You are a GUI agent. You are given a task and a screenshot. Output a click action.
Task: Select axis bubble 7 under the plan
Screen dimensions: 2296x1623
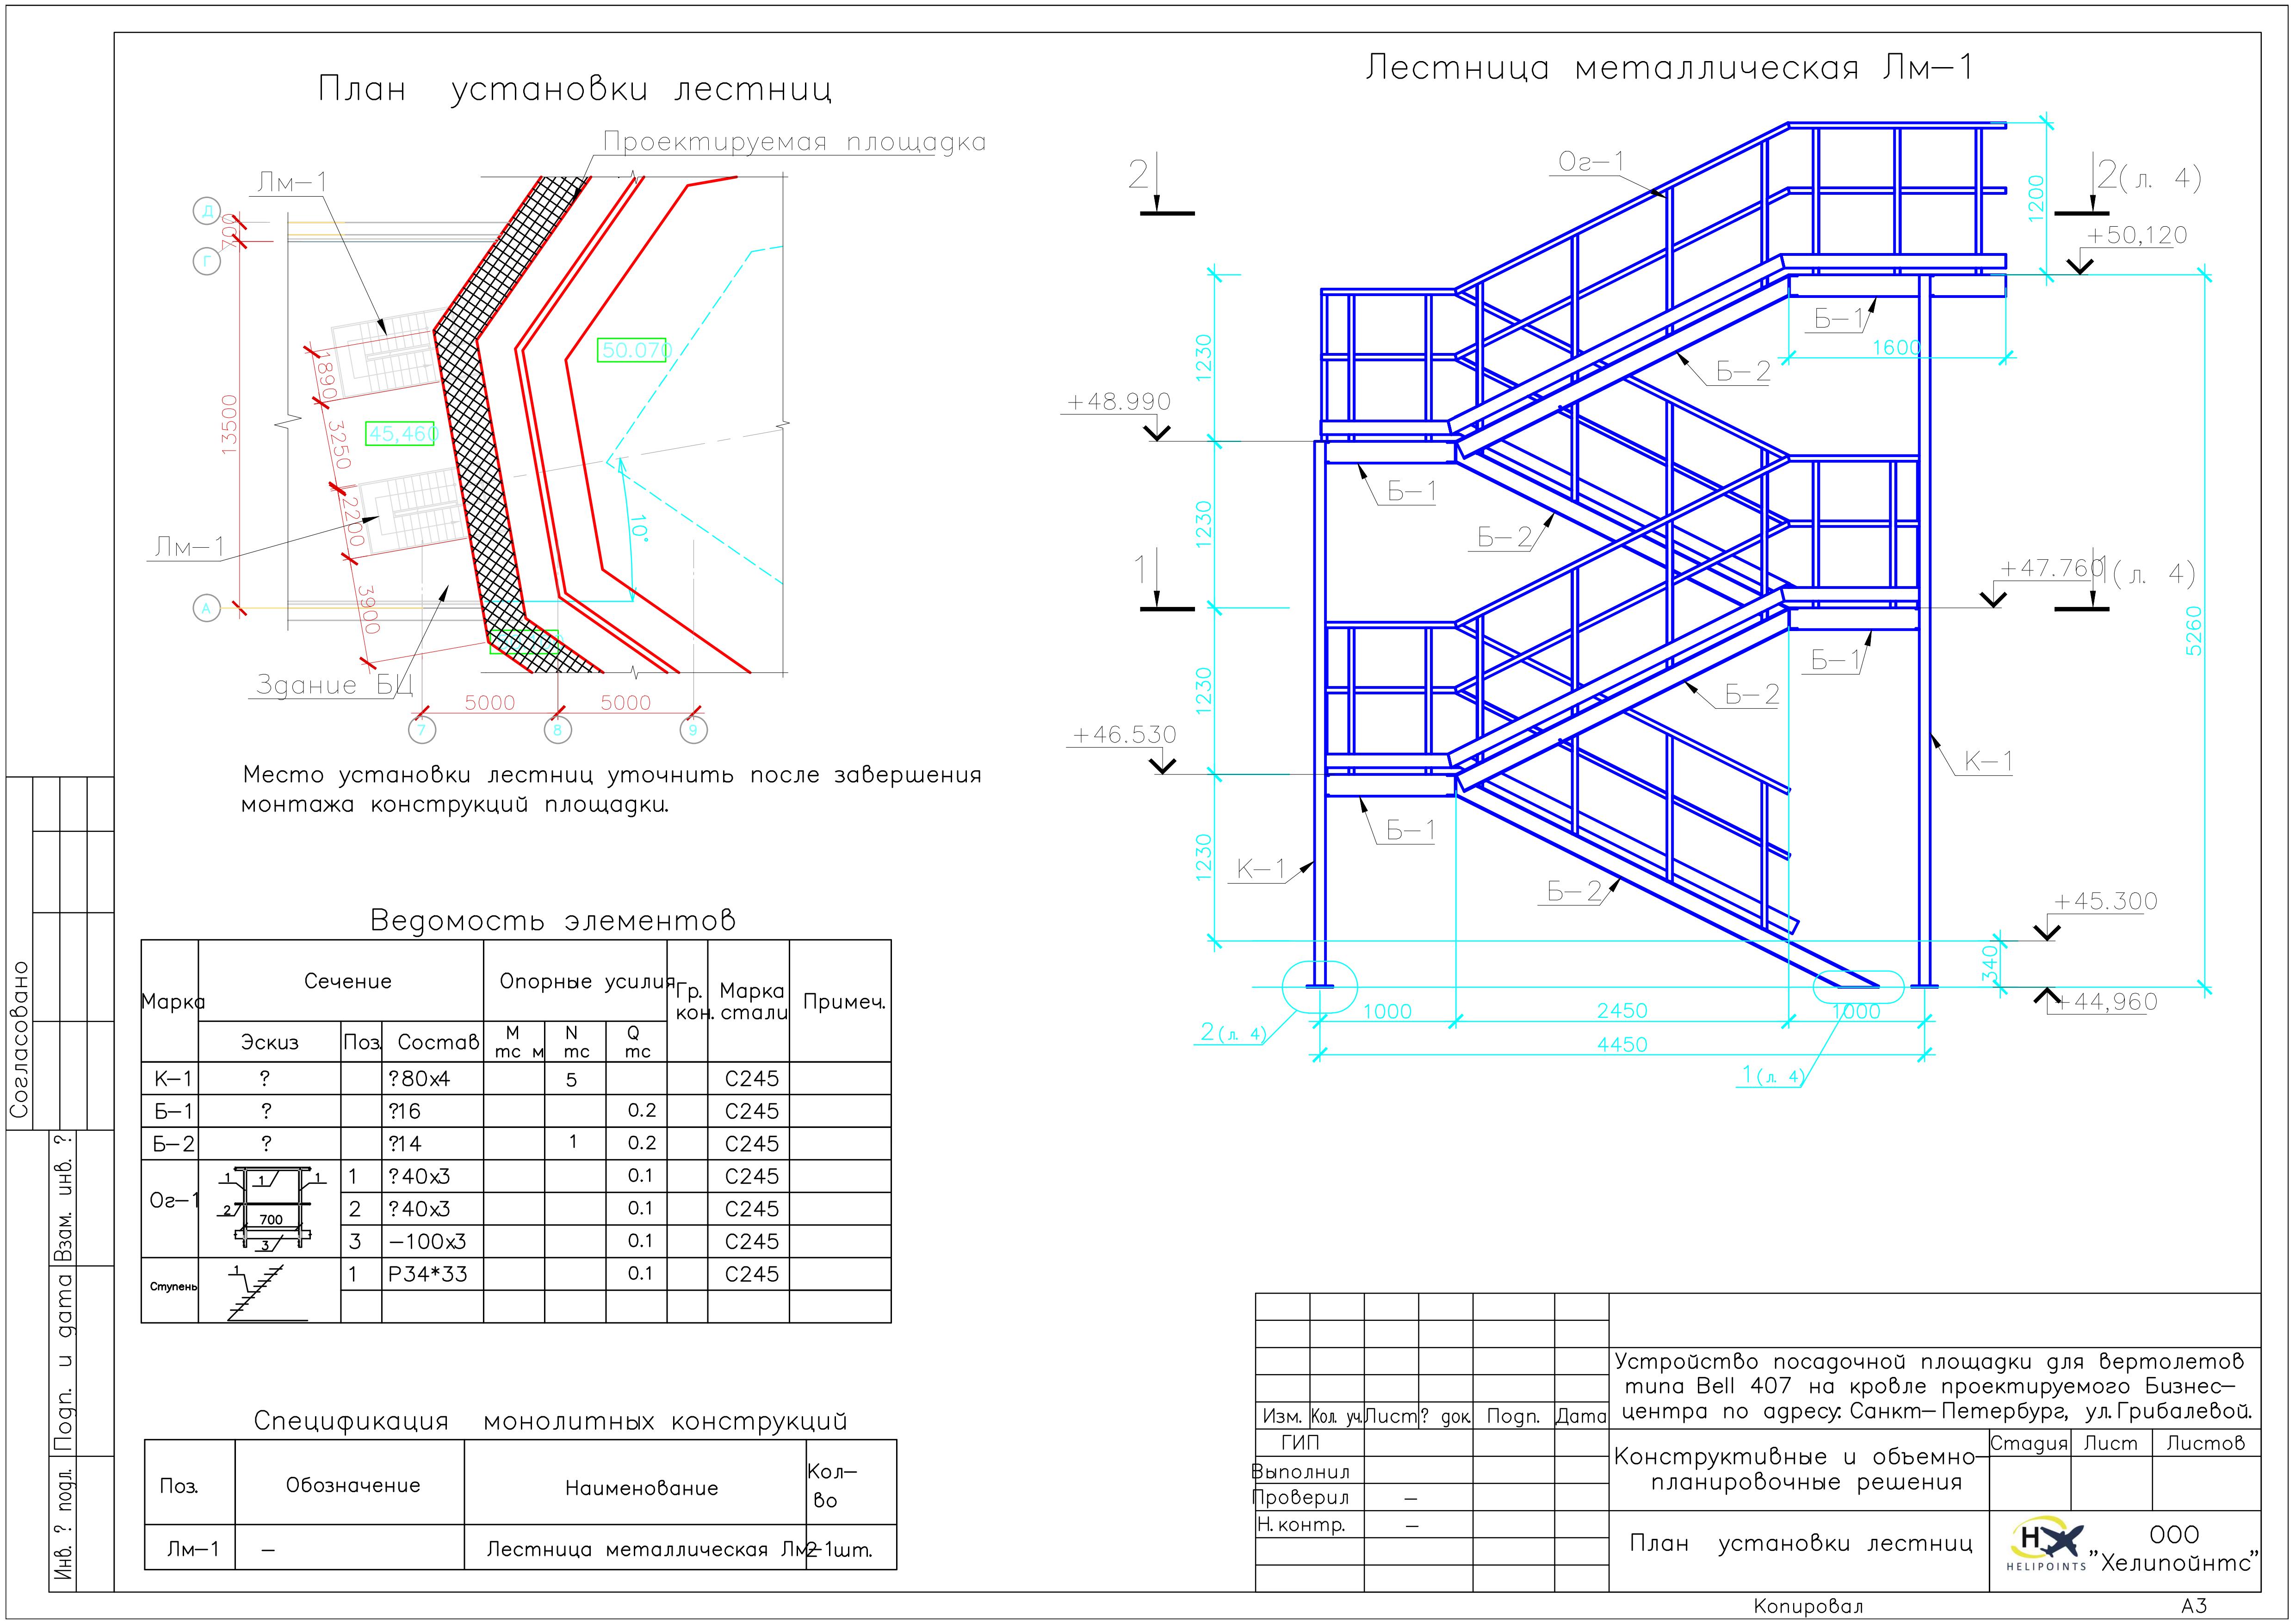coord(422,730)
